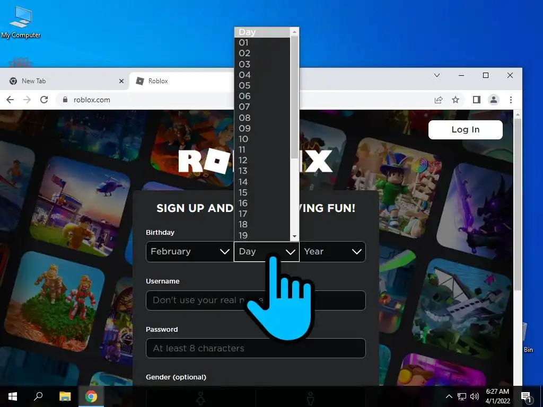Image resolution: width=543 pixels, height=407 pixels.
Task: Collapse the Day dropdown field
Action: (x=267, y=252)
